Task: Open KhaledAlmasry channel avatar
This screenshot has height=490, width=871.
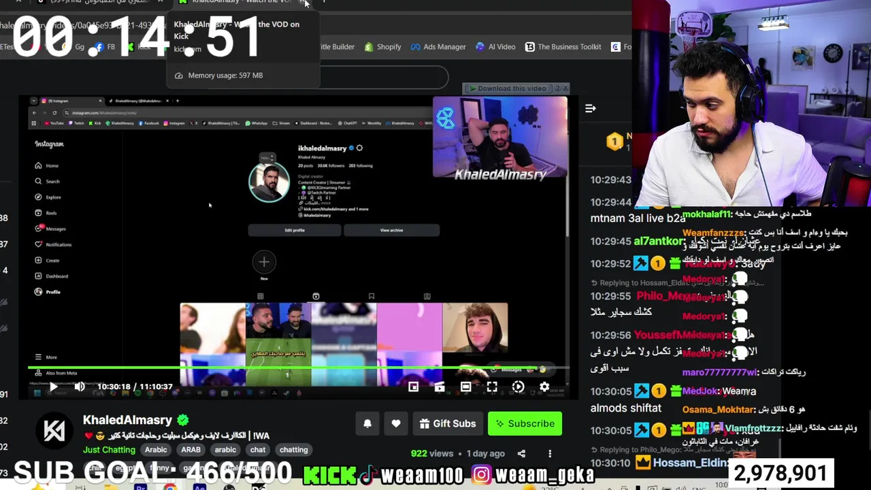Action: pyautogui.click(x=54, y=431)
